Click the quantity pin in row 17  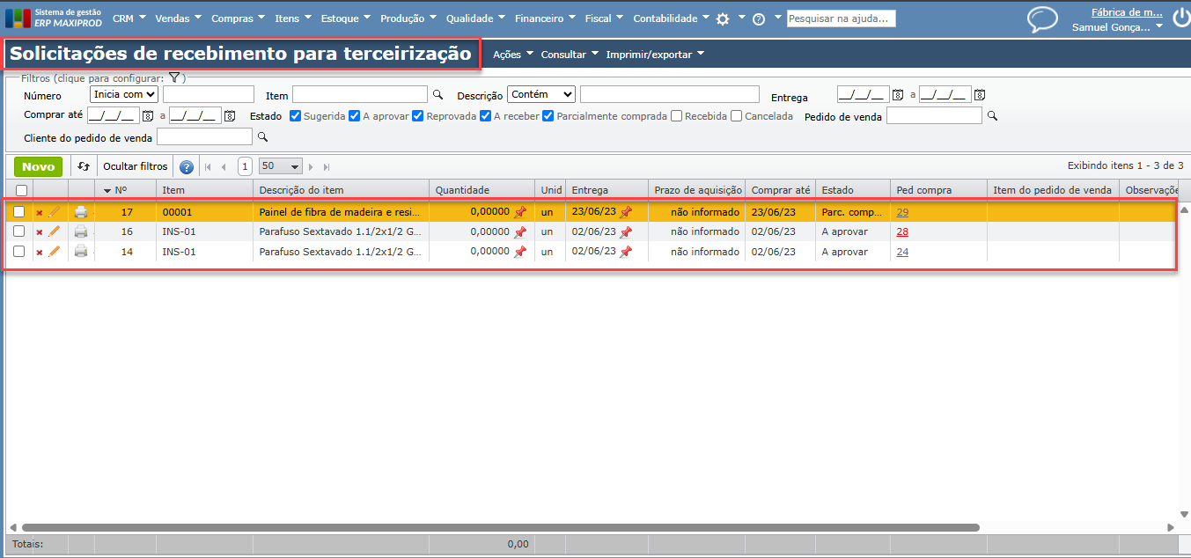(x=520, y=212)
